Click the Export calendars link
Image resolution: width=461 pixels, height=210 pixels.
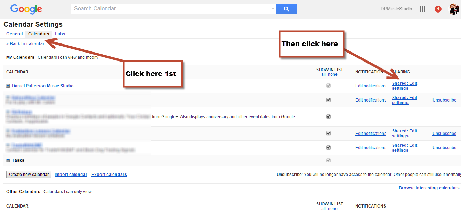pyautogui.click(x=109, y=175)
